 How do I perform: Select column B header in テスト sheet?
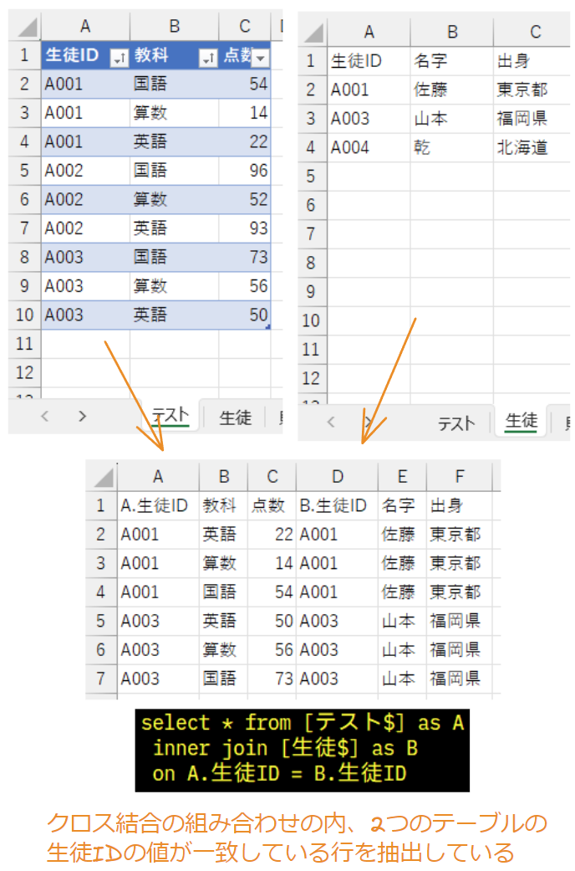click(175, 27)
